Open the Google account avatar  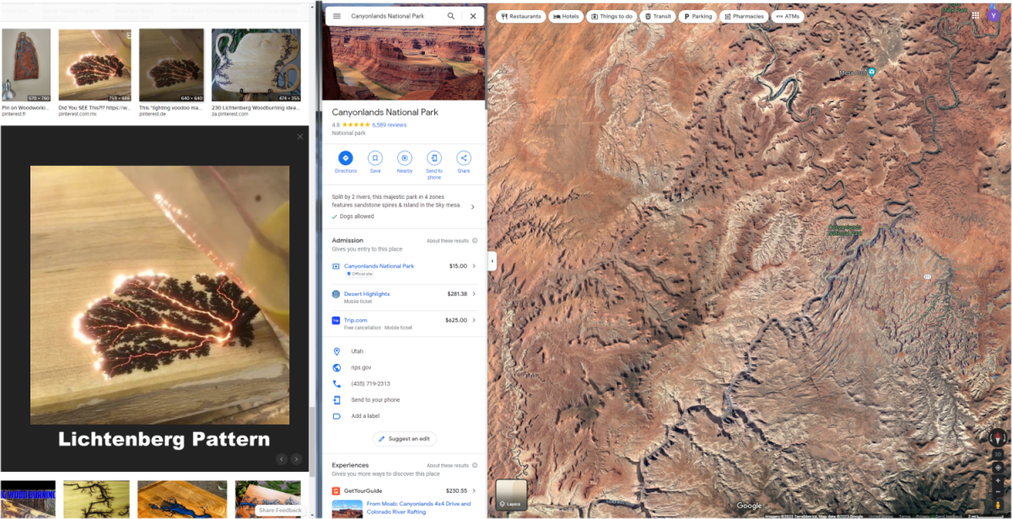coord(995,14)
